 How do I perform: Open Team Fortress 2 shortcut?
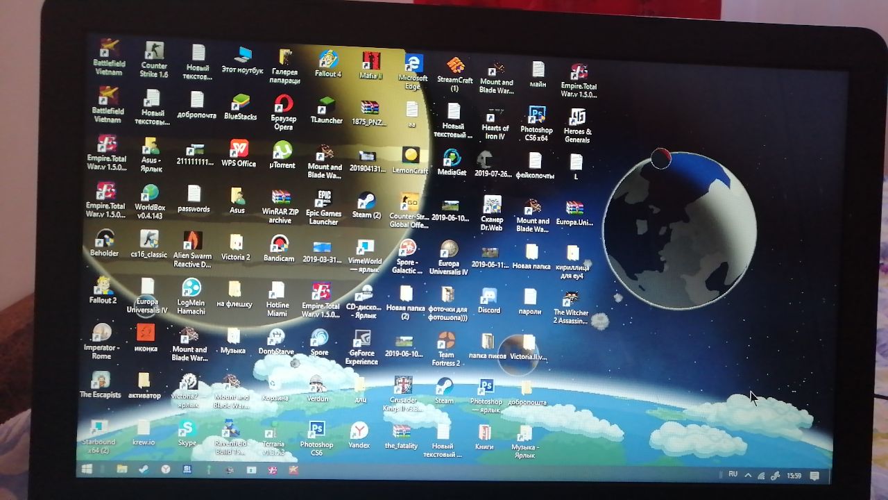coord(445,349)
